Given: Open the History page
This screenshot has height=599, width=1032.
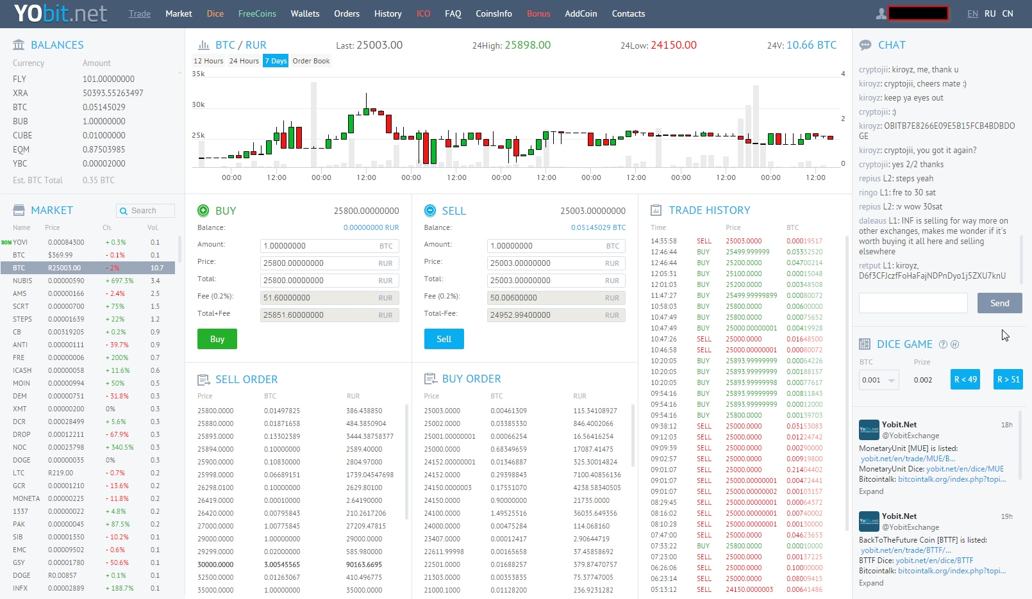Looking at the screenshot, I should 388,13.
